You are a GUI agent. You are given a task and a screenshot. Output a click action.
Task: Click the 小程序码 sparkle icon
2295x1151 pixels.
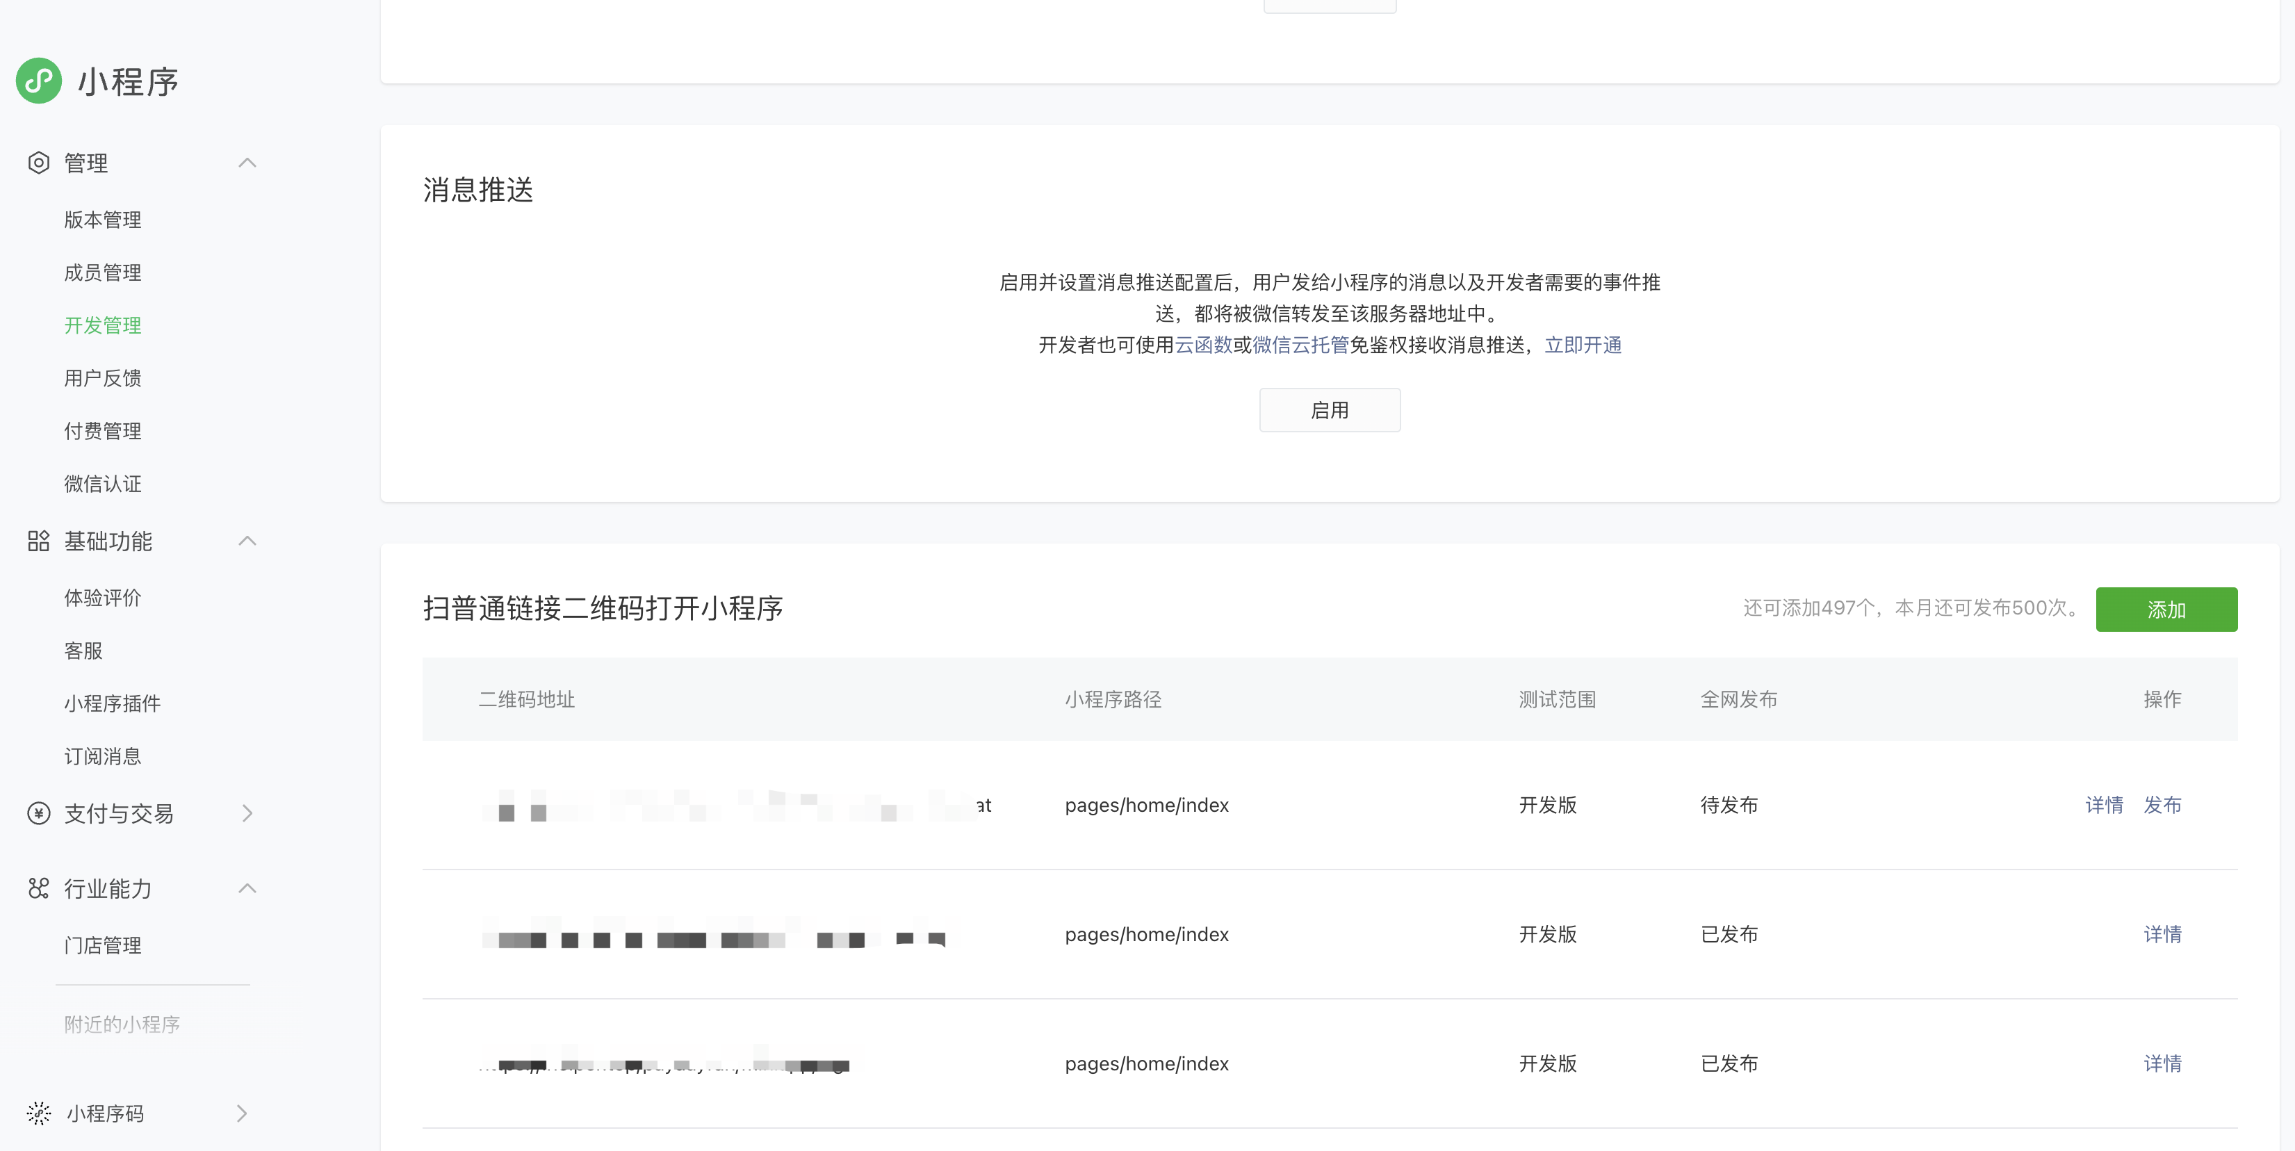pos(38,1113)
